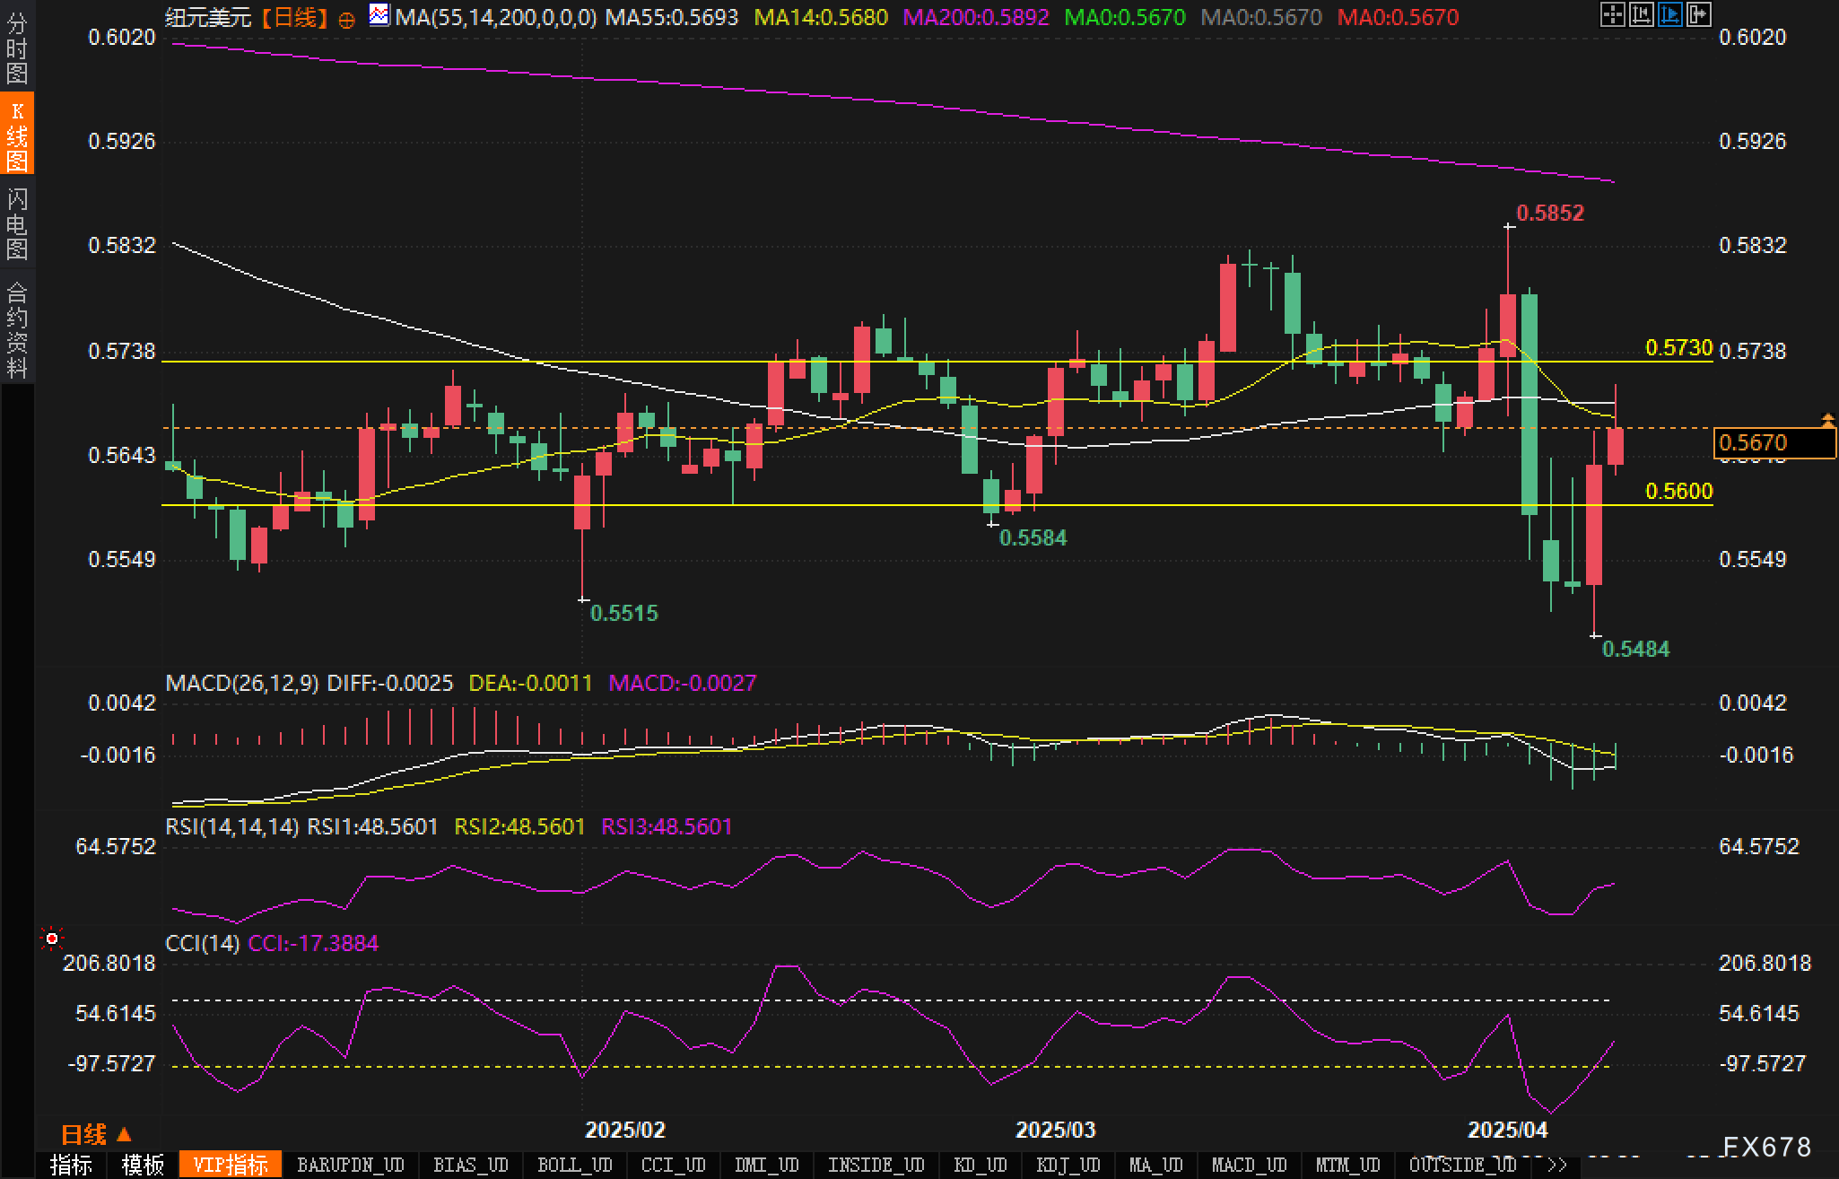Click the crosshair cursor icon in top toolbar
1839x1179 pixels.
click(1612, 14)
